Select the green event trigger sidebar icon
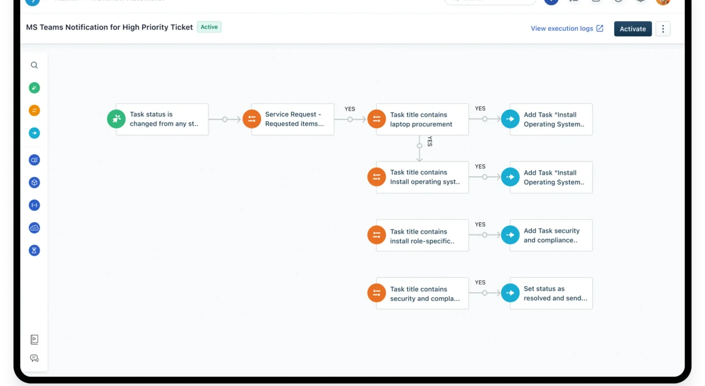 [x=34, y=88]
